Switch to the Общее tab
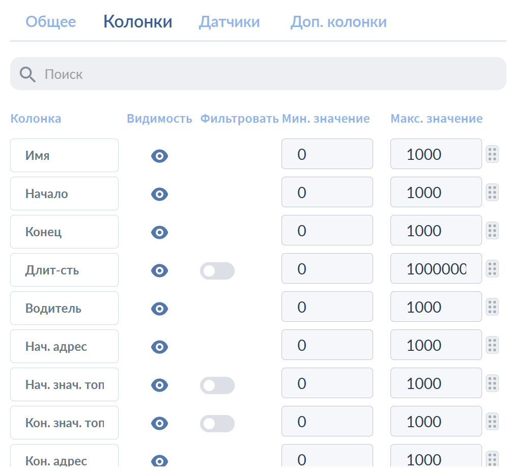This screenshot has width=508, height=471. pos(50,22)
